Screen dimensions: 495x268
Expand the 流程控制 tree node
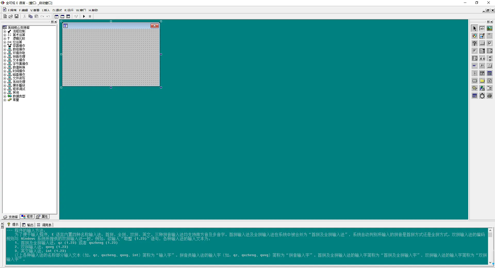click(x=5, y=31)
